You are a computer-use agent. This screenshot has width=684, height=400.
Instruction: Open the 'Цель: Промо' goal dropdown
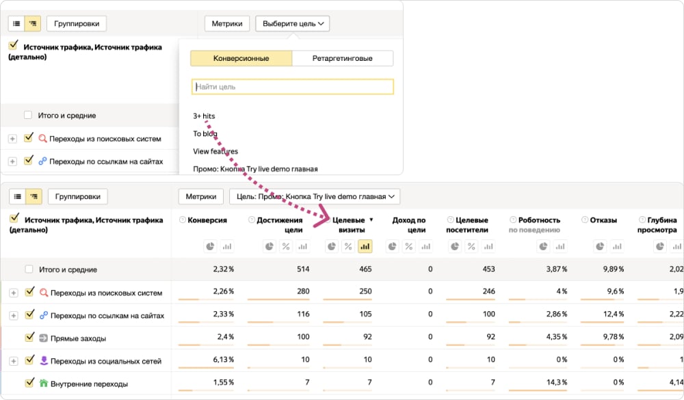point(314,197)
